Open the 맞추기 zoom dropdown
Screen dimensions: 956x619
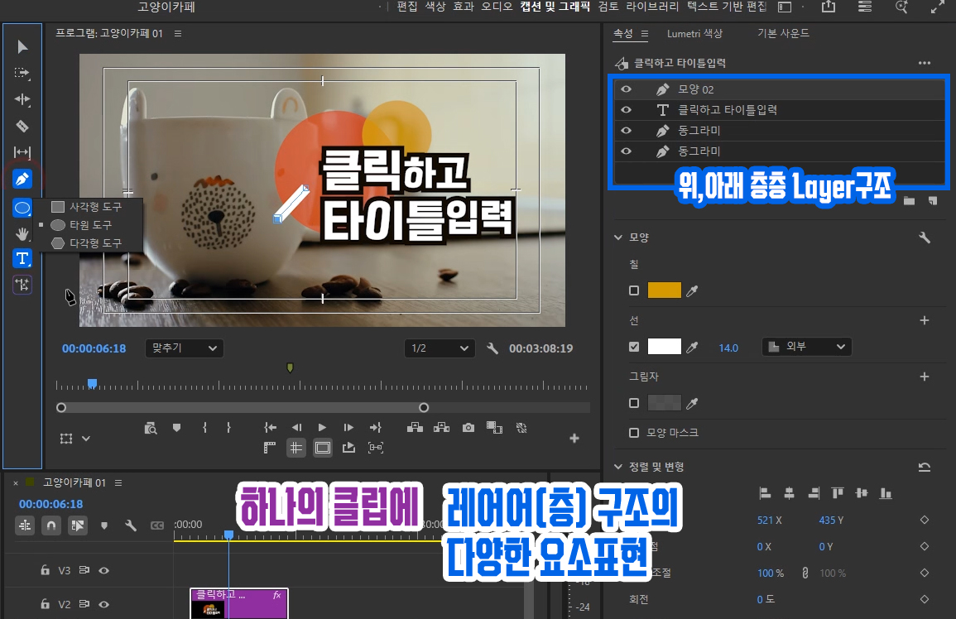point(185,348)
